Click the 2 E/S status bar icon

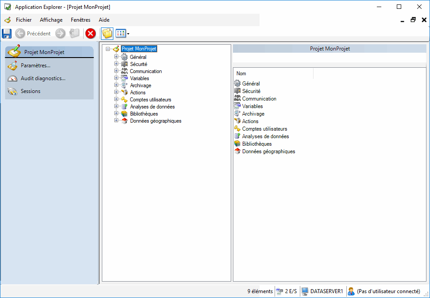point(279,291)
